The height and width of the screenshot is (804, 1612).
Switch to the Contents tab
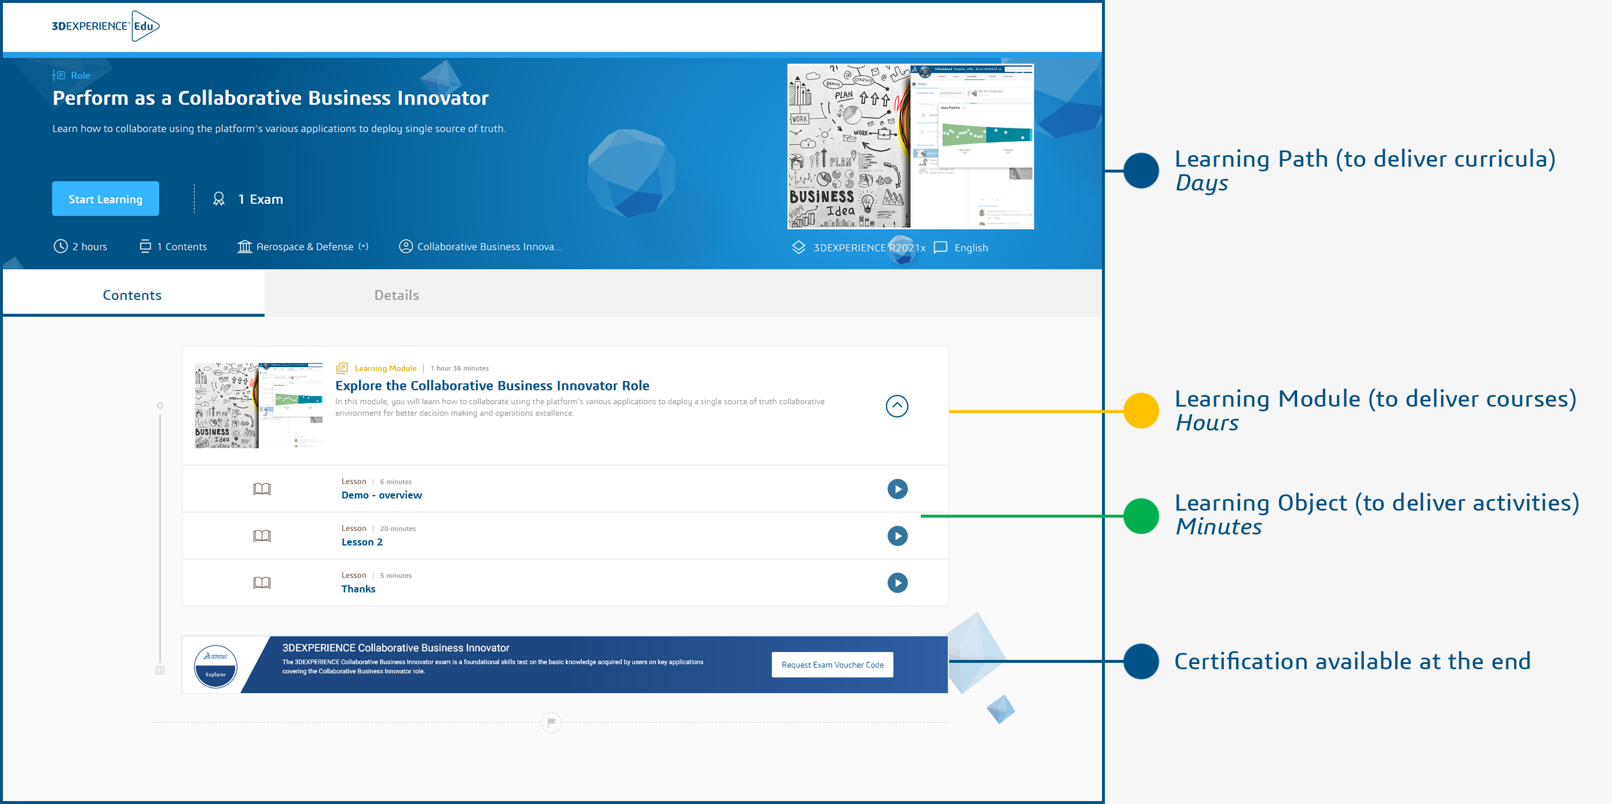132,295
